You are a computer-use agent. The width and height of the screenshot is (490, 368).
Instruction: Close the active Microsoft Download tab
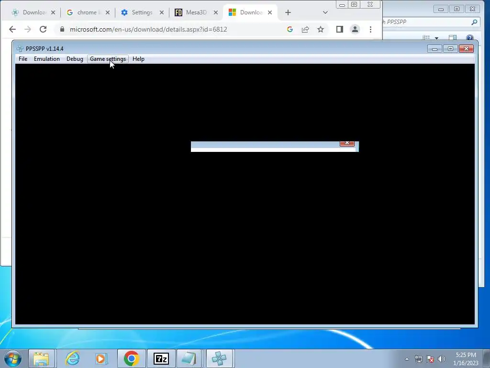click(x=270, y=12)
